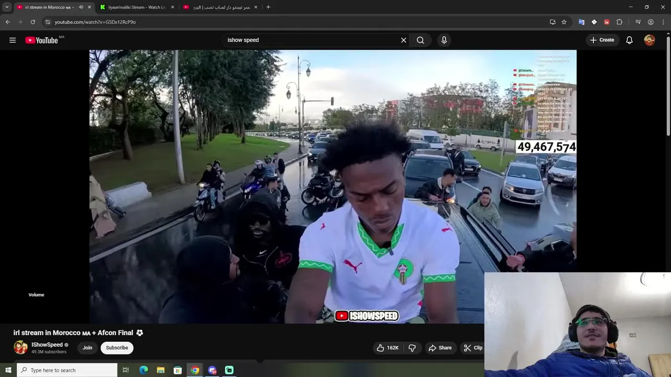Share the video
The height and width of the screenshot is (377, 671).
point(440,348)
